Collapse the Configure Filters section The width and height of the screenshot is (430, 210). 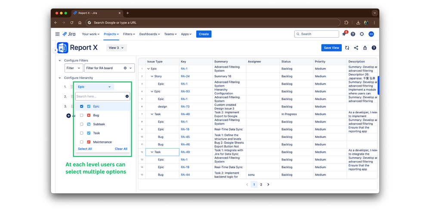click(59, 61)
